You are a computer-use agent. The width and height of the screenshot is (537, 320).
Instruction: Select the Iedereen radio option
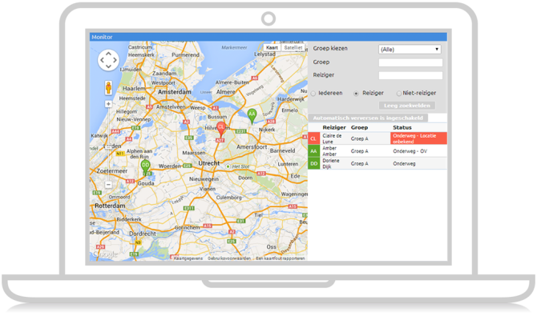[315, 93]
